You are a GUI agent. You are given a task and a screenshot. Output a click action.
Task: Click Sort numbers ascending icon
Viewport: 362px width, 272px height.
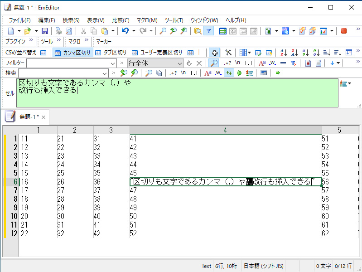(x=305, y=53)
